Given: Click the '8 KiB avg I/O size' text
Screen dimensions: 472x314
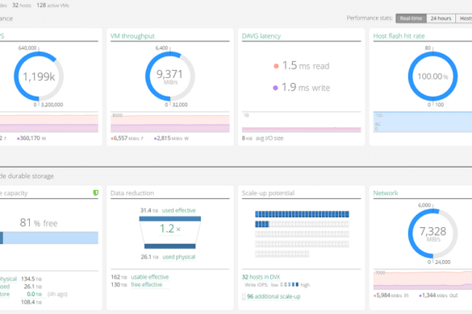Looking at the screenshot, I should (262, 138).
